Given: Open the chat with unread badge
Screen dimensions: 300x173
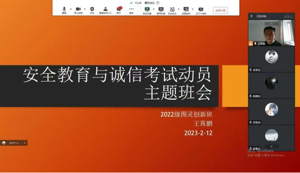Looking at the screenshot, I should tap(119, 10).
